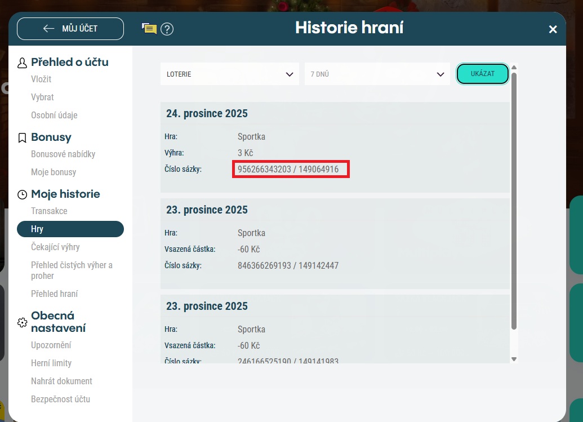583x422 pixels.
Task: Open the chat messages icon
Action: [x=149, y=29]
